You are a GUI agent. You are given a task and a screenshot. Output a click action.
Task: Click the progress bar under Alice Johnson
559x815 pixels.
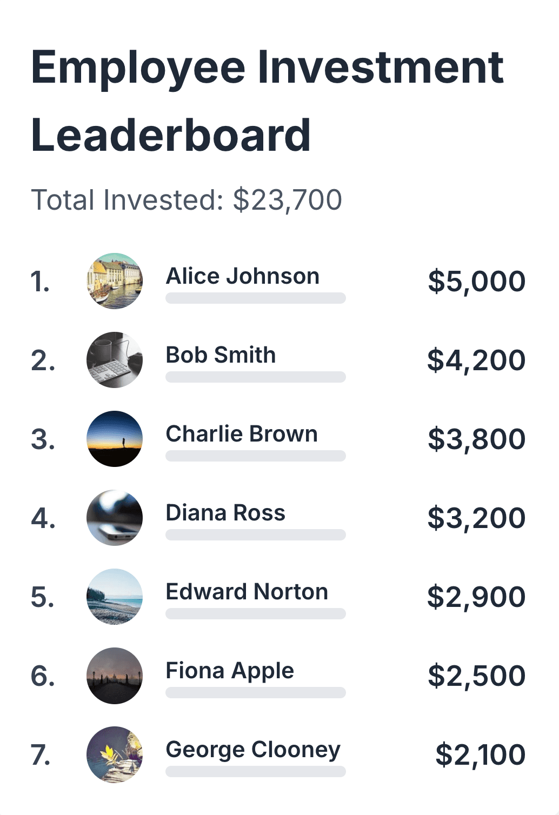pos(256,298)
